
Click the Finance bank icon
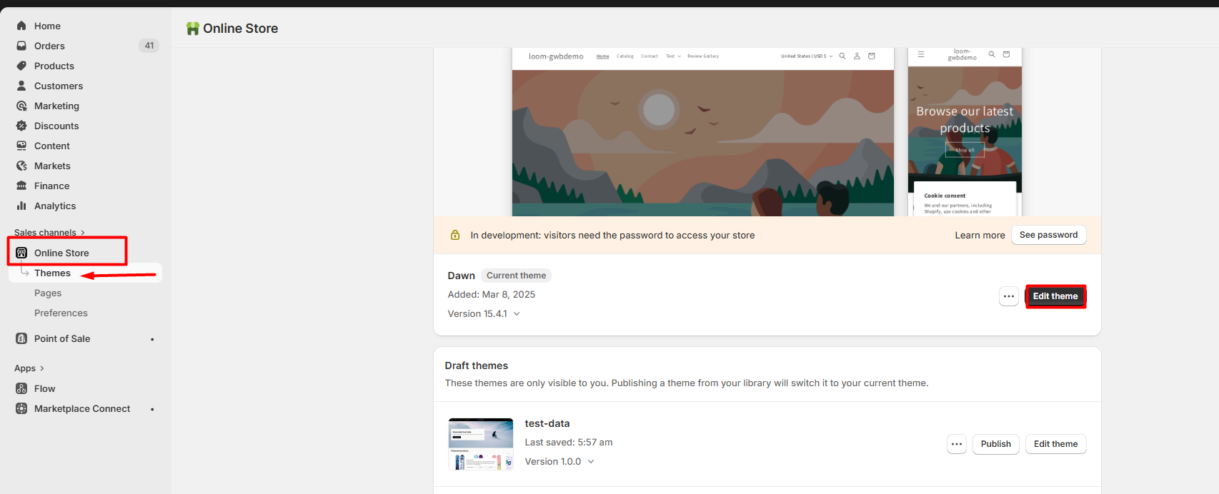[x=21, y=186]
